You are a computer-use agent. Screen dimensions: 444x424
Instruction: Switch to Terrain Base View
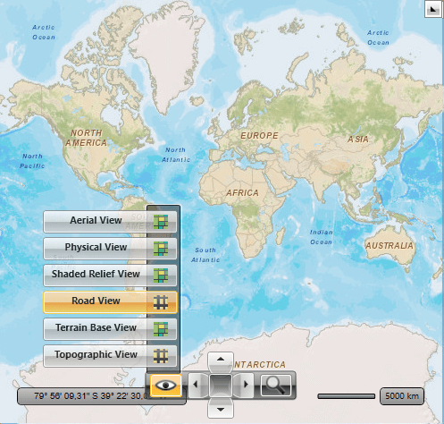click(x=110, y=329)
